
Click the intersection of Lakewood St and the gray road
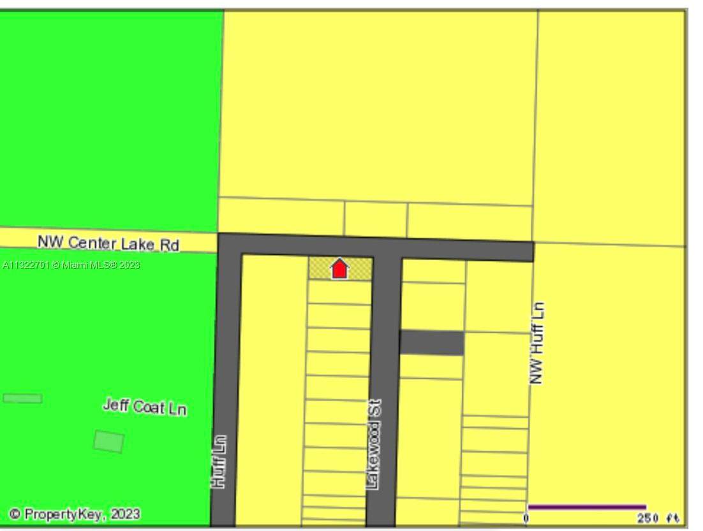click(387, 248)
